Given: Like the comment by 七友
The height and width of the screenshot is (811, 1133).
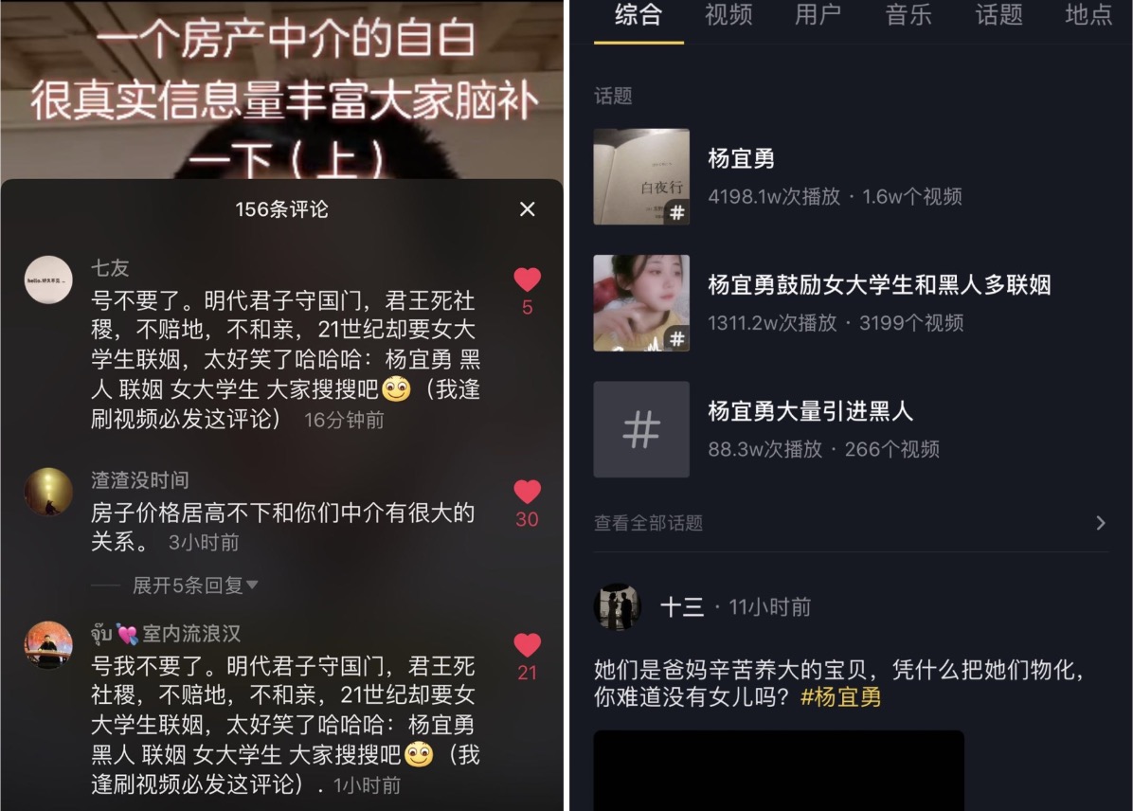Looking at the screenshot, I should coord(527,279).
